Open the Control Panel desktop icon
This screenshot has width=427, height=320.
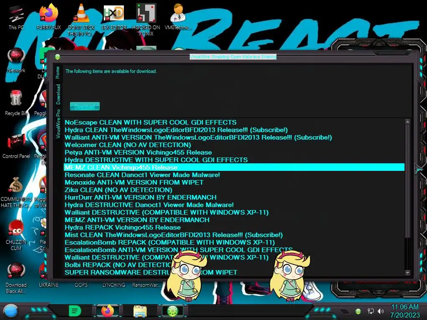tap(16, 146)
